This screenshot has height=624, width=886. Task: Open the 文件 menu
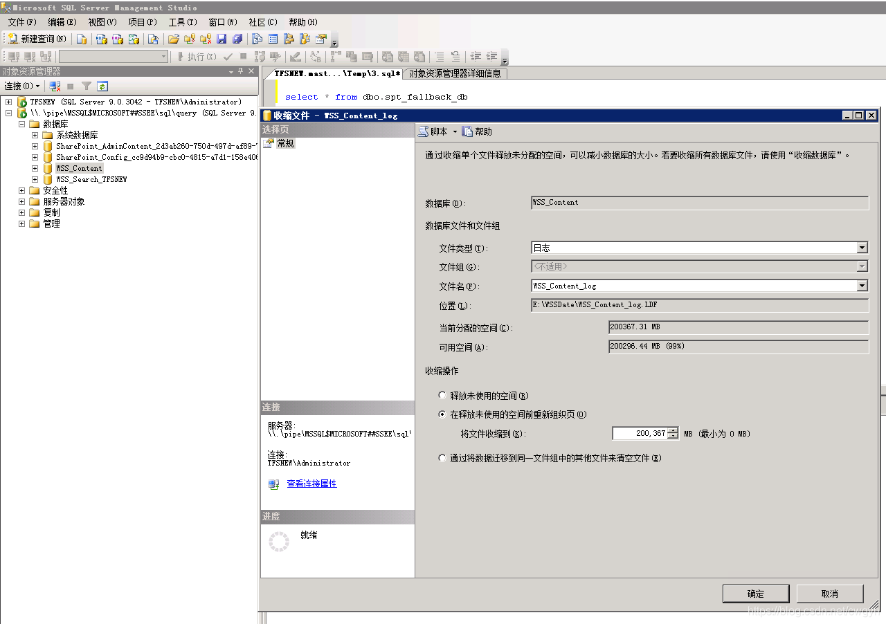pyautogui.click(x=22, y=22)
